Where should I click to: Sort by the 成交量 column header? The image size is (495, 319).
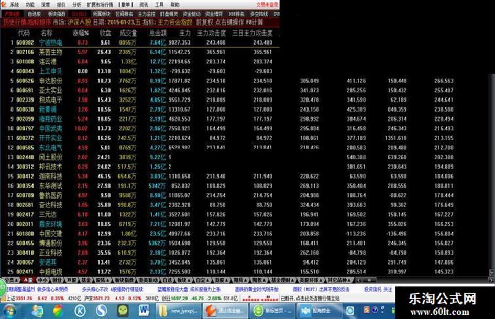point(128,33)
